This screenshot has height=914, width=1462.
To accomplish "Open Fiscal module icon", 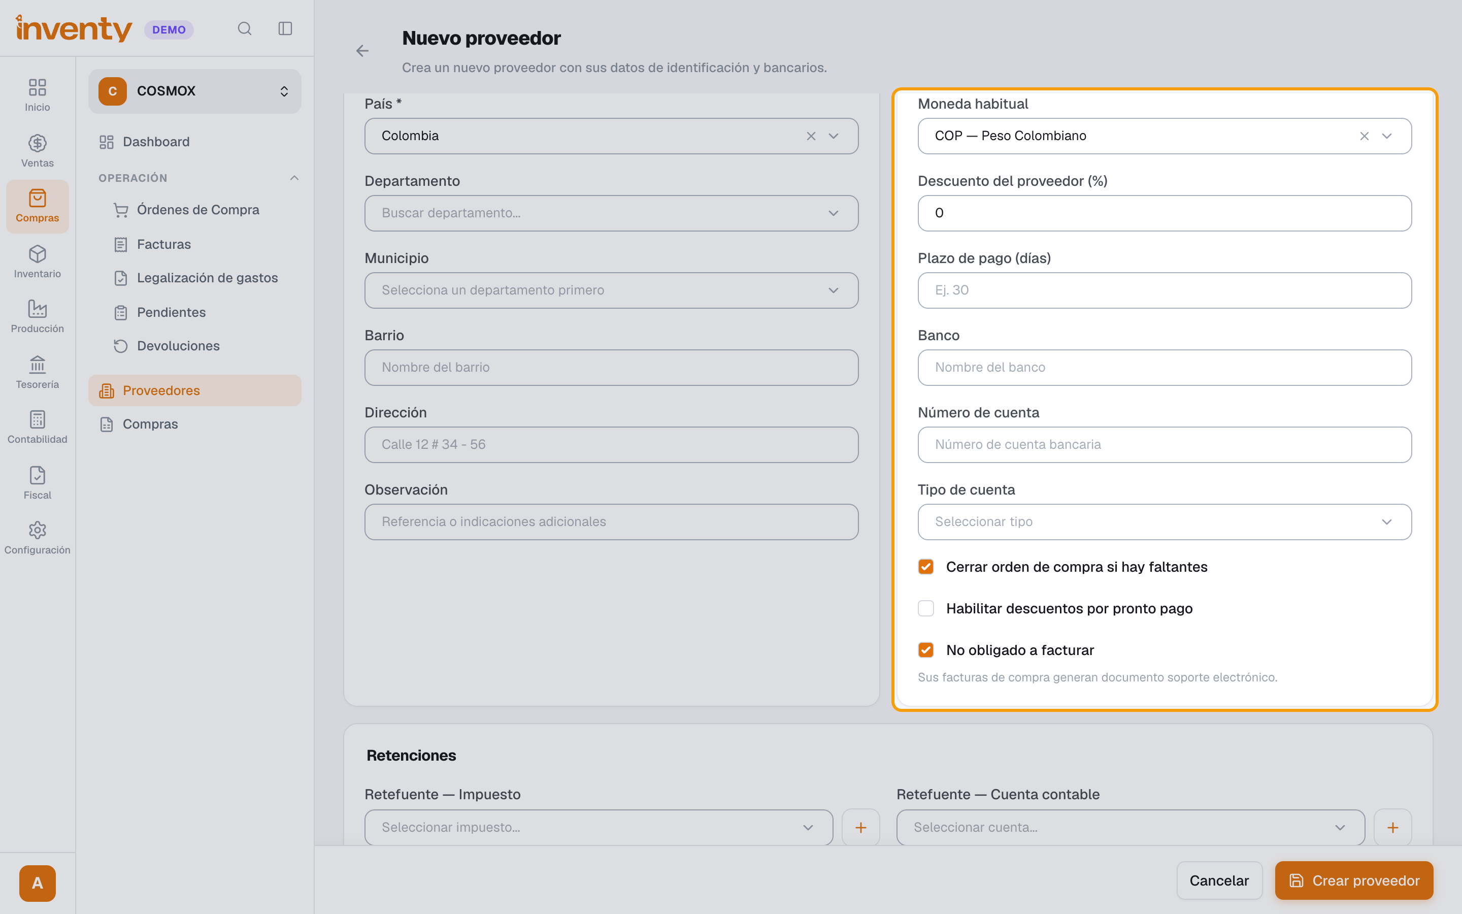I will (x=38, y=483).
